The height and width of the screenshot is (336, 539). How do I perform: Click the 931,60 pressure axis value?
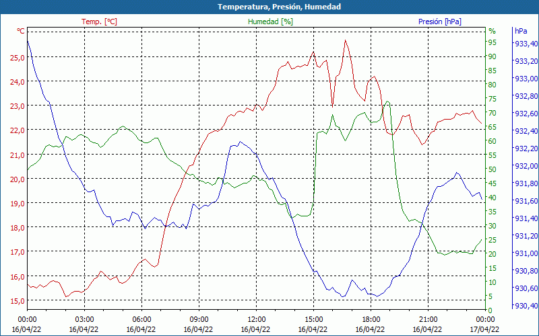point(526,201)
